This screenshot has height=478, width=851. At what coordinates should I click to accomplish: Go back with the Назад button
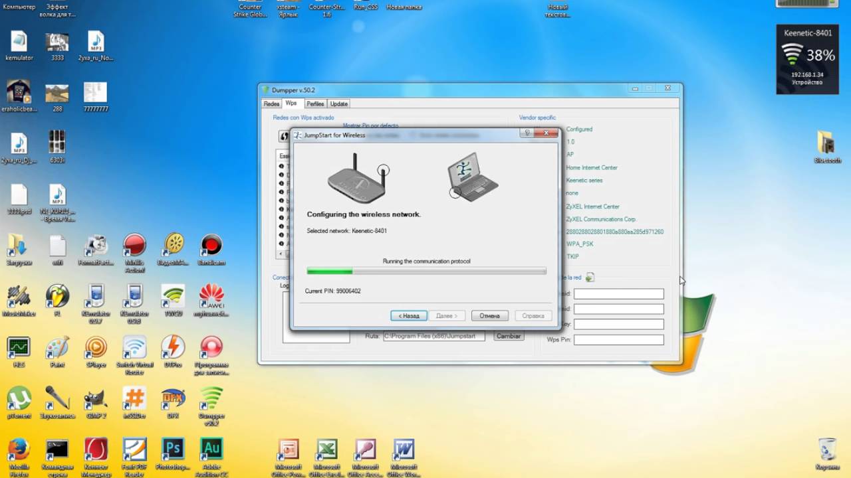pyautogui.click(x=408, y=316)
